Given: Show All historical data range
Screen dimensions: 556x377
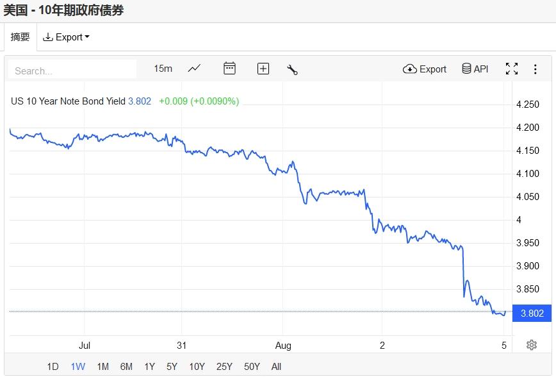Looking at the screenshot, I should tap(276, 366).
